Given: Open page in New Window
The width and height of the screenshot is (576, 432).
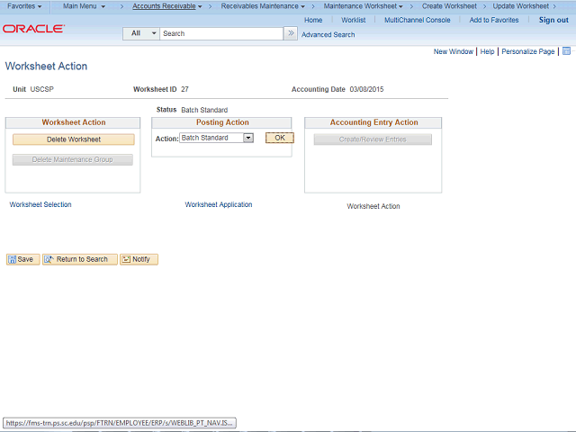Looking at the screenshot, I should (454, 51).
